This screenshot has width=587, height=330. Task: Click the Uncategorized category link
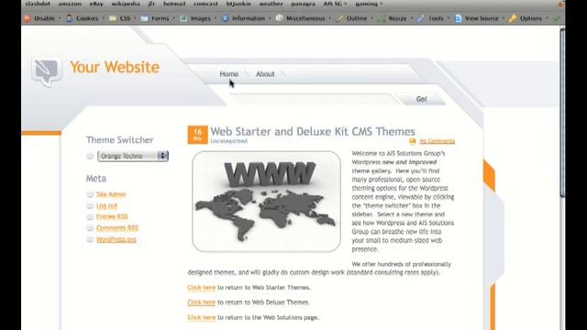coord(228,141)
